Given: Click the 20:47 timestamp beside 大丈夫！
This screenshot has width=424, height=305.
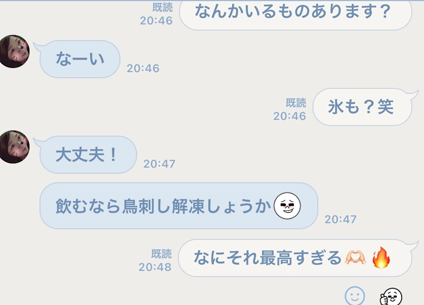Looking at the screenshot, I should click(160, 164).
